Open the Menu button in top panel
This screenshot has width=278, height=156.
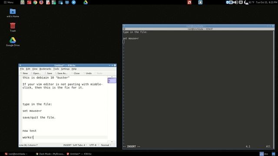coord(9,2)
